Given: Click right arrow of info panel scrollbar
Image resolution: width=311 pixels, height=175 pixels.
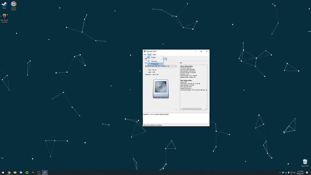Looking at the screenshot, I should tap(206, 109).
